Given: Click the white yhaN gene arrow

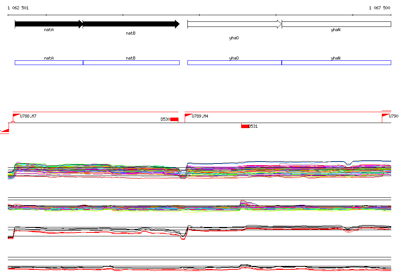Looking at the screenshot, I should pos(336,24).
